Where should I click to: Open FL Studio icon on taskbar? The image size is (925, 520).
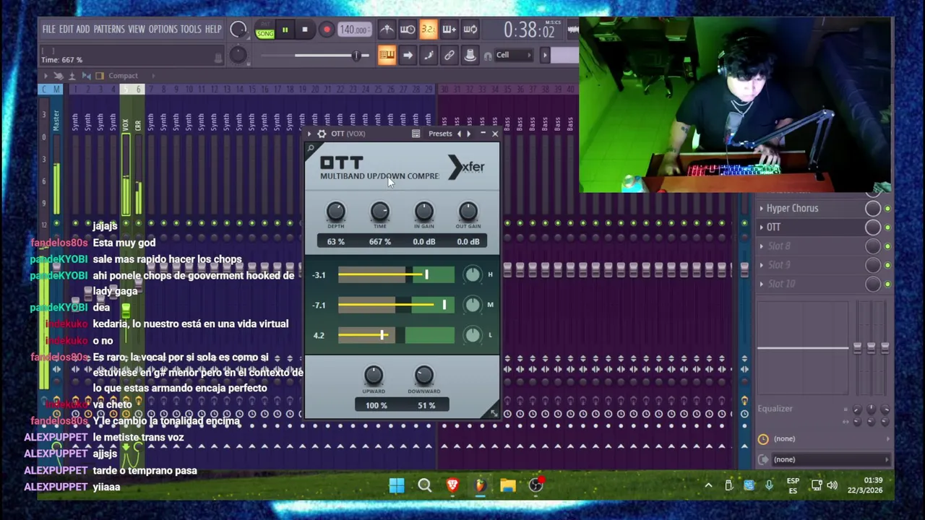pos(480,486)
